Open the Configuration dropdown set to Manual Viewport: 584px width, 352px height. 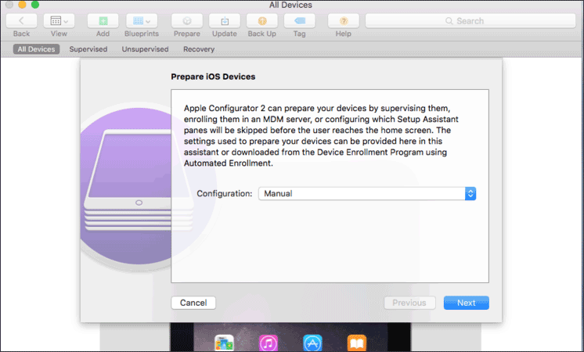367,193
